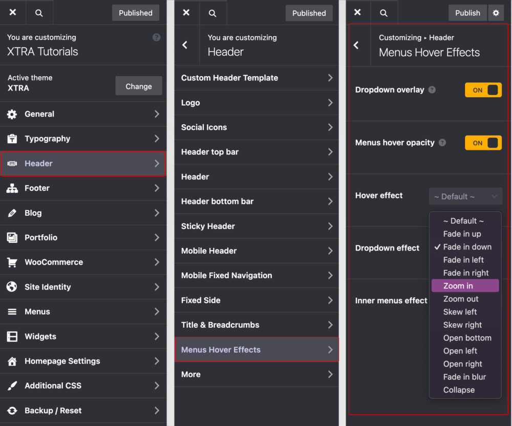Click the Dropdown overlay help icon
The image size is (512, 426).
[x=432, y=89]
